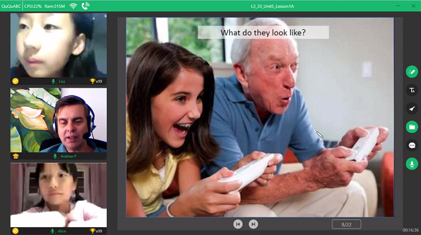Click the phone call status icon
Viewport: 421px width, 235px height.
click(85, 6)
